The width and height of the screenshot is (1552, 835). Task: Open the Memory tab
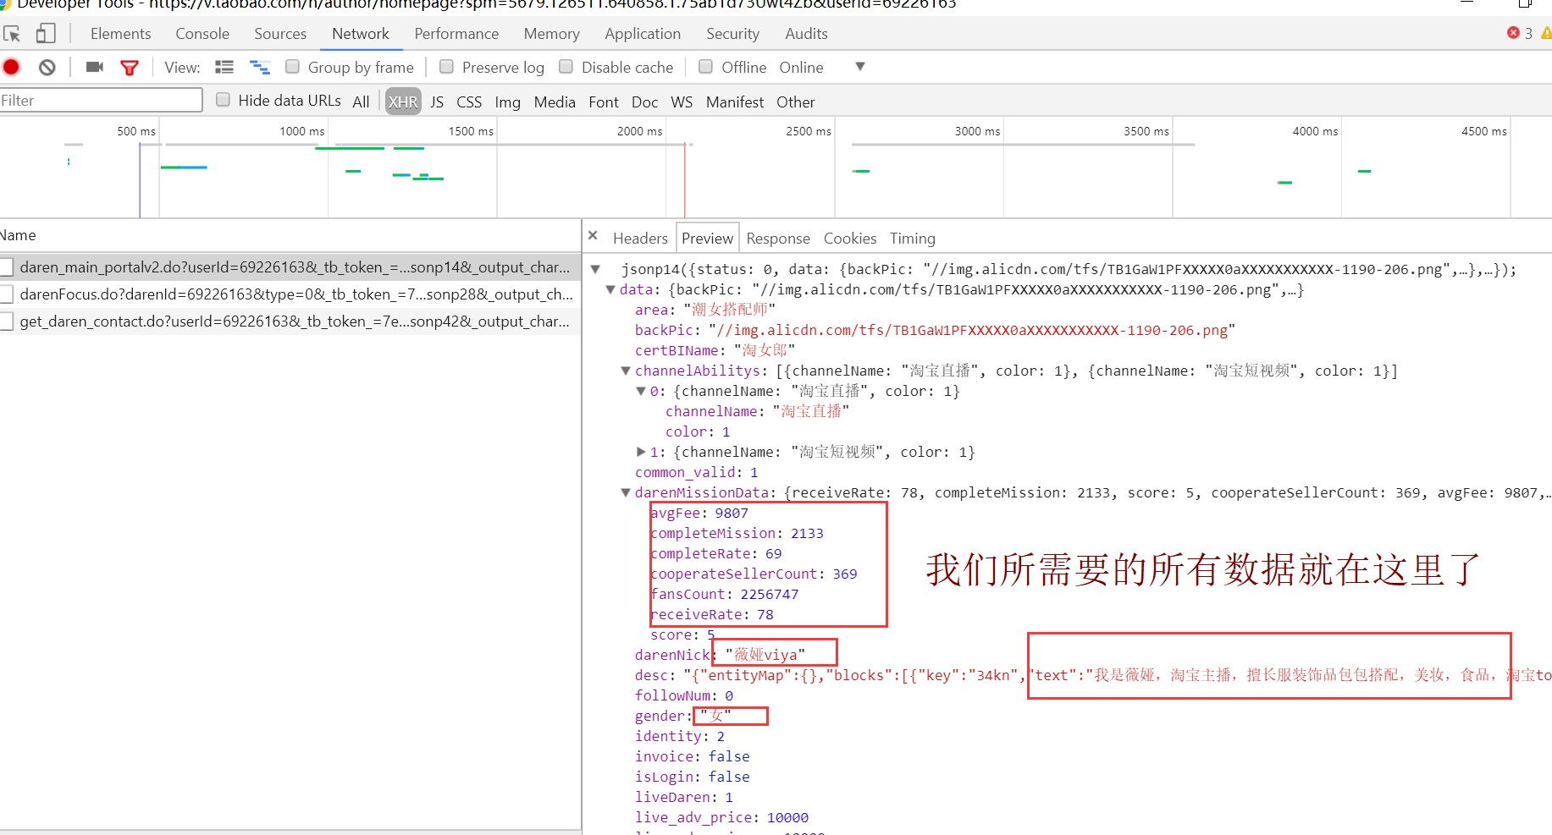pos(551,34)
